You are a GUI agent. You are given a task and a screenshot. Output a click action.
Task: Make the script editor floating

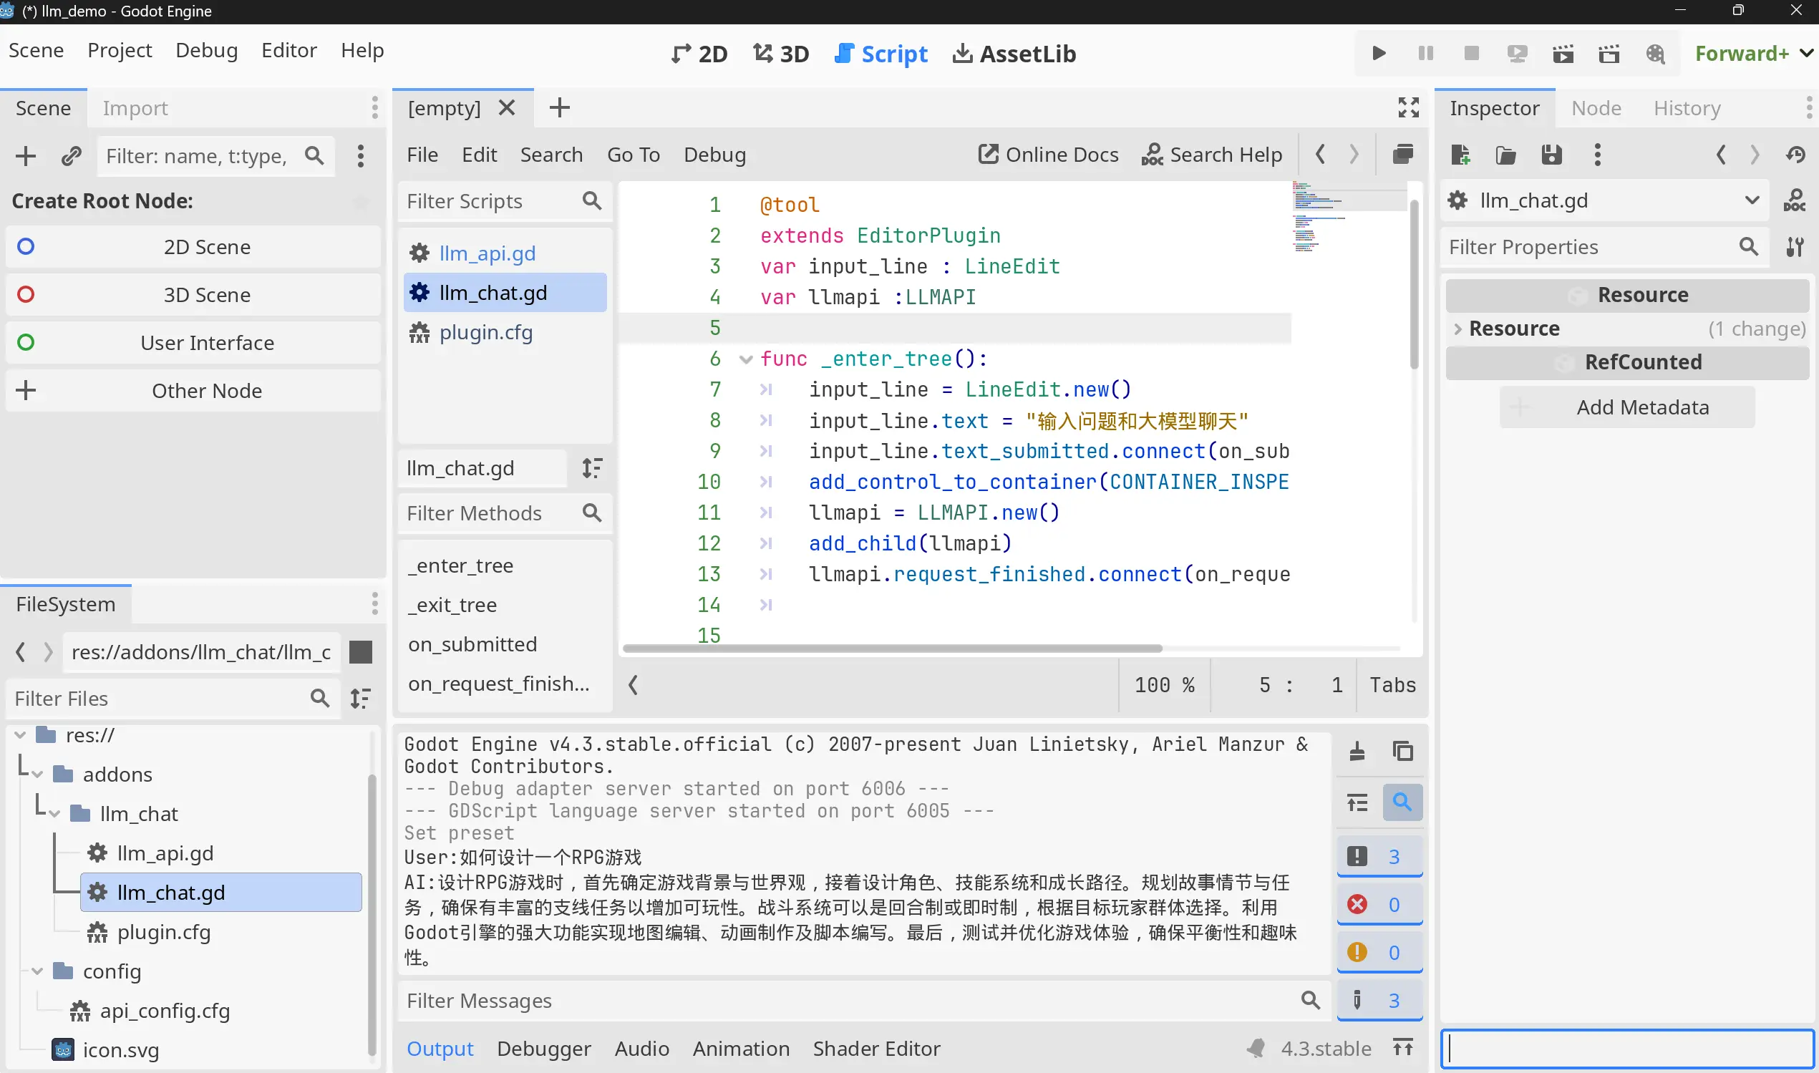coord(1403,154)
